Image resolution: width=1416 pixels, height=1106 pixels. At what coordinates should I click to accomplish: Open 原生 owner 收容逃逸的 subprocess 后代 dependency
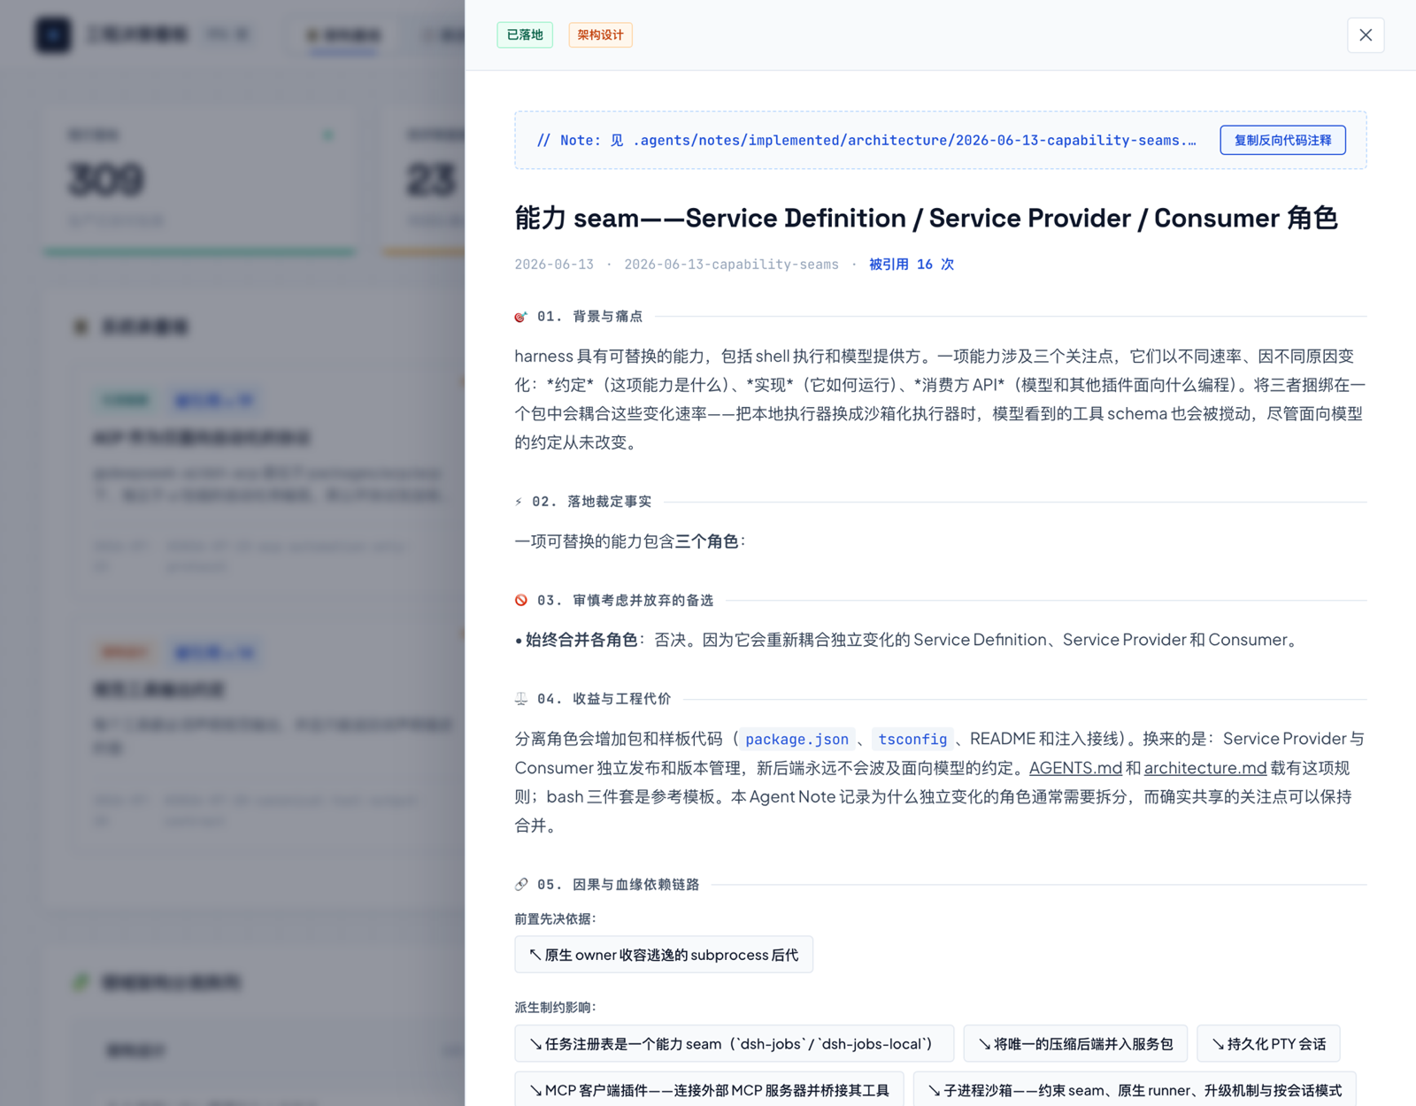point(664,955)
